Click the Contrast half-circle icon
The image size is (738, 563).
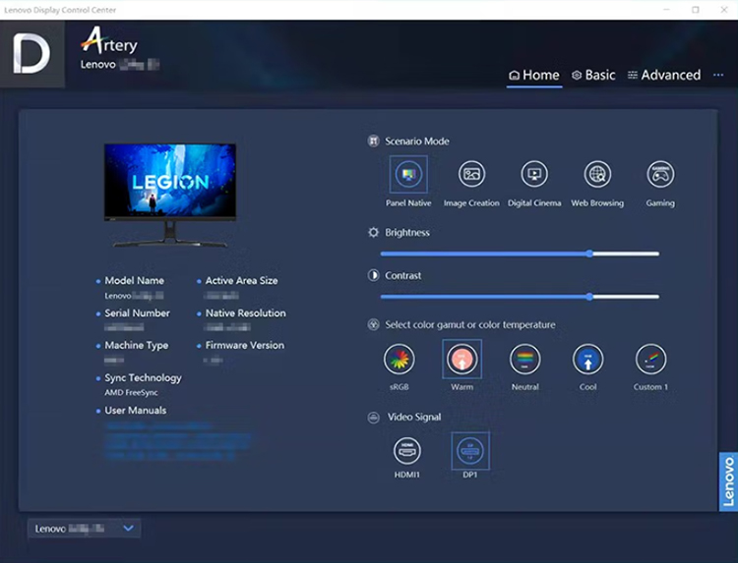tap(373, 275)
